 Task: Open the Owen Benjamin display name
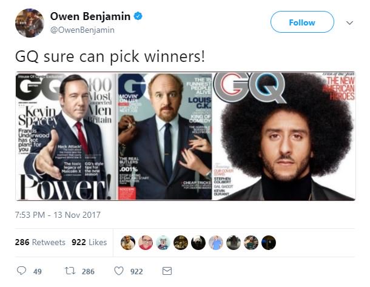tap(90, 16)
